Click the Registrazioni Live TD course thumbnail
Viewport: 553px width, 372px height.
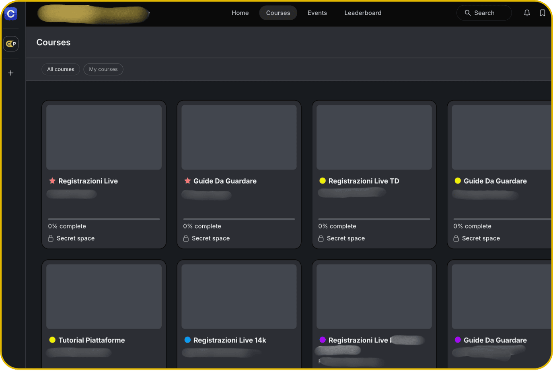(374, 137)
